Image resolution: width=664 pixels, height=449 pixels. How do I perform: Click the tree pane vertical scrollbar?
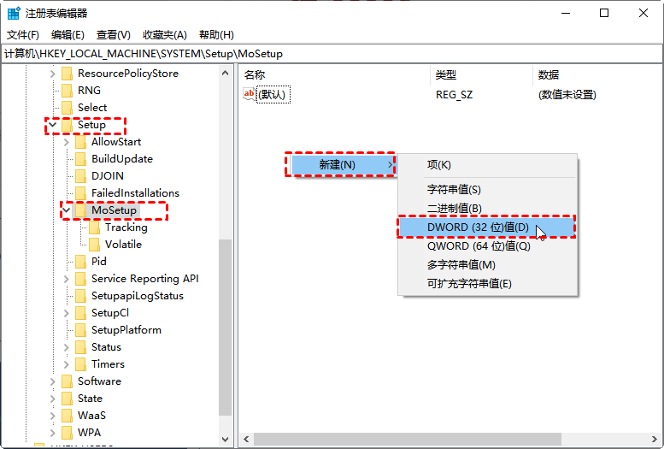[226, 325]
